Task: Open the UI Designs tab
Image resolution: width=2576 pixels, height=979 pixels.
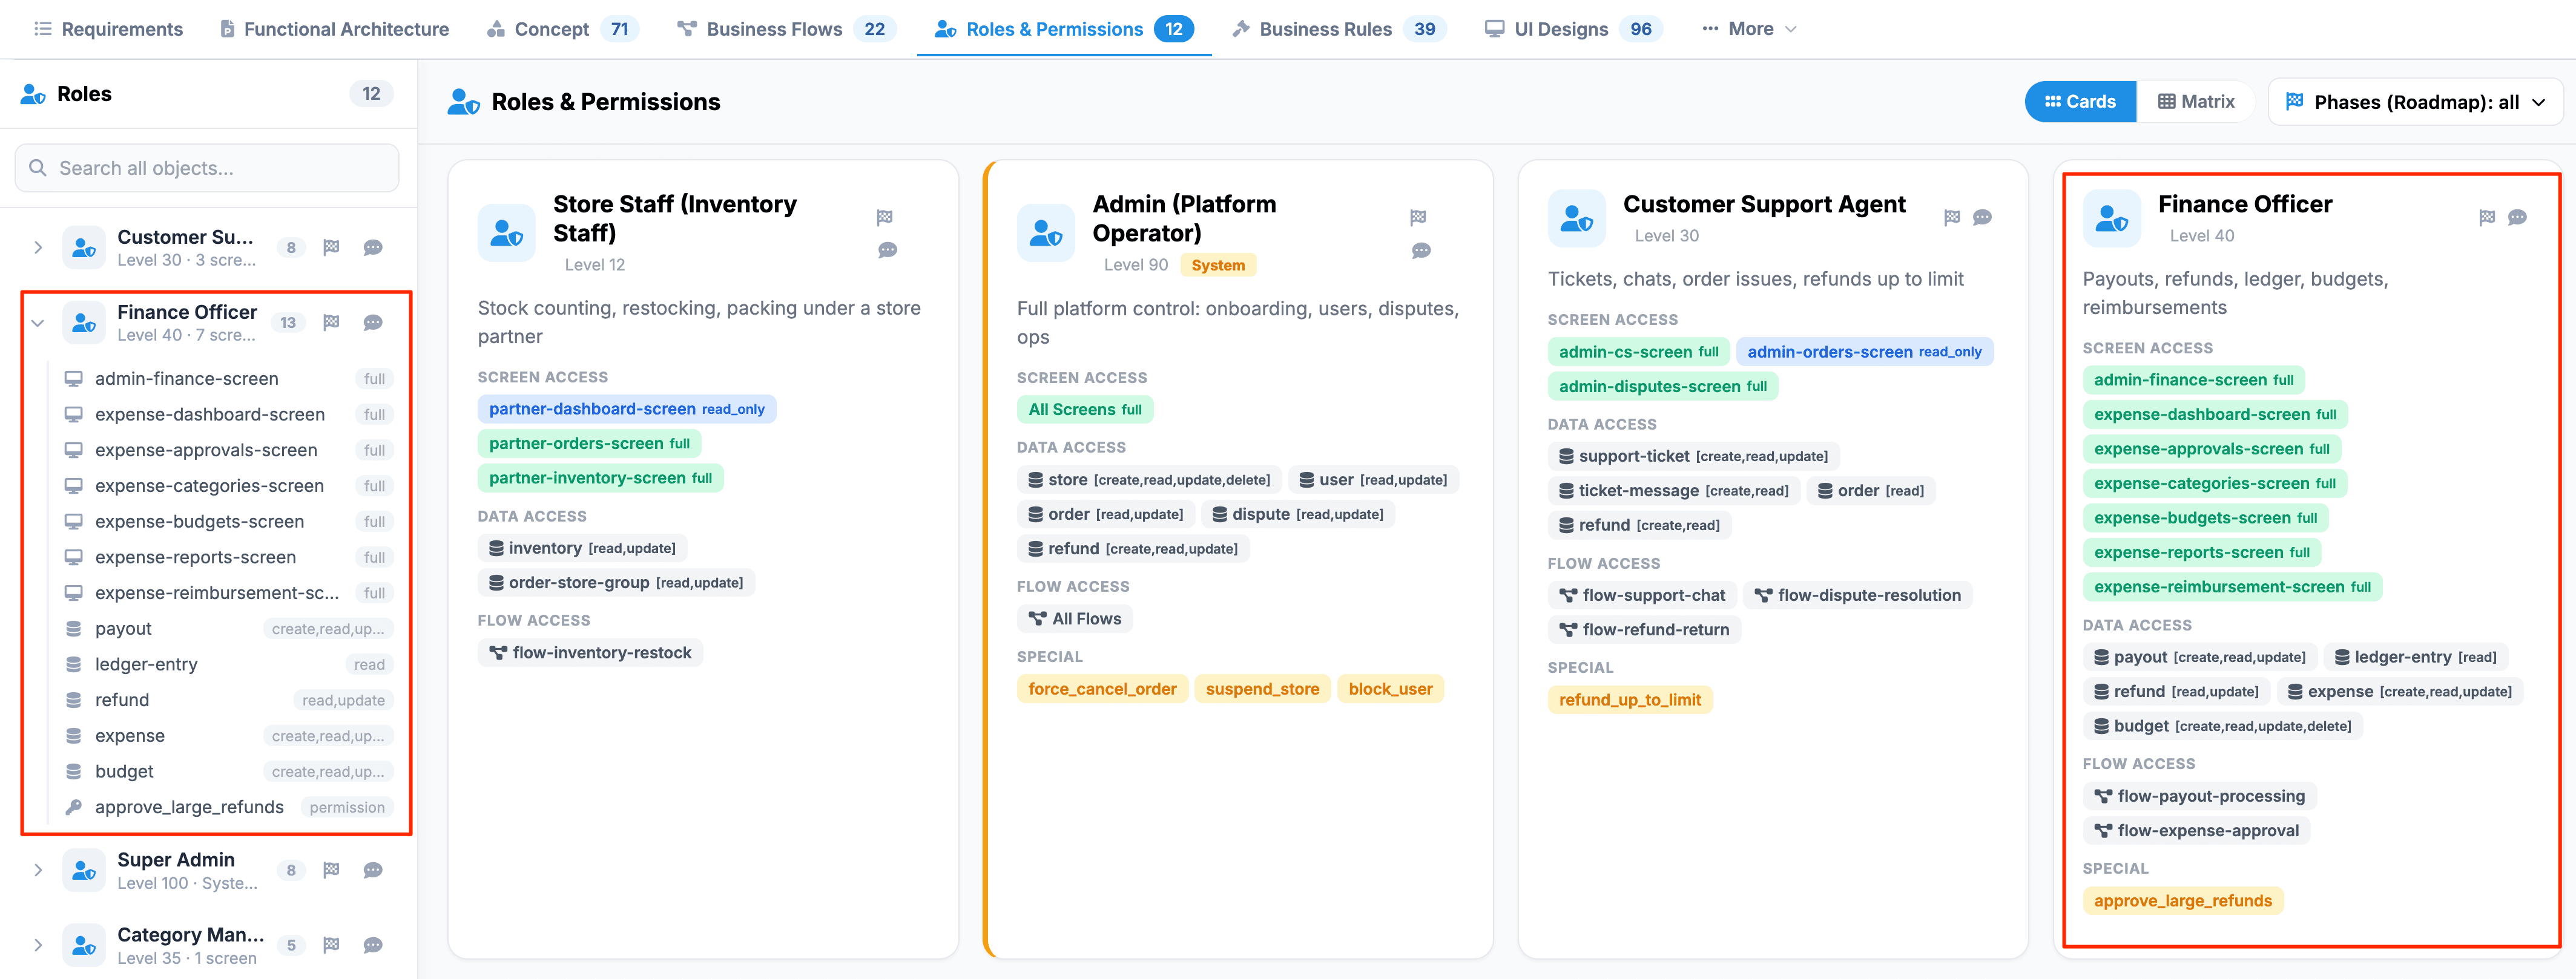Action: pos(1573,29)
